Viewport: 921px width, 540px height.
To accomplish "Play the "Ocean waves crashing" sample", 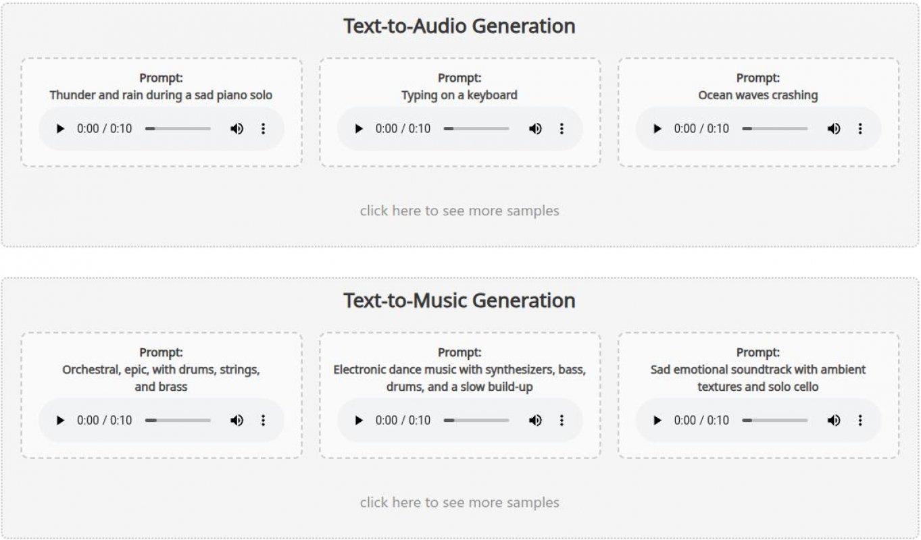I will click(657, 128).
